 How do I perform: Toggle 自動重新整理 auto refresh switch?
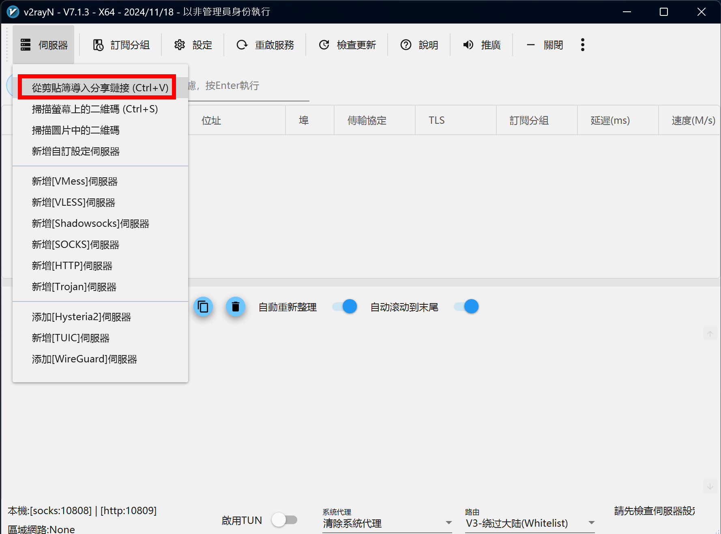pyautogui.click(x=343, y=306)
